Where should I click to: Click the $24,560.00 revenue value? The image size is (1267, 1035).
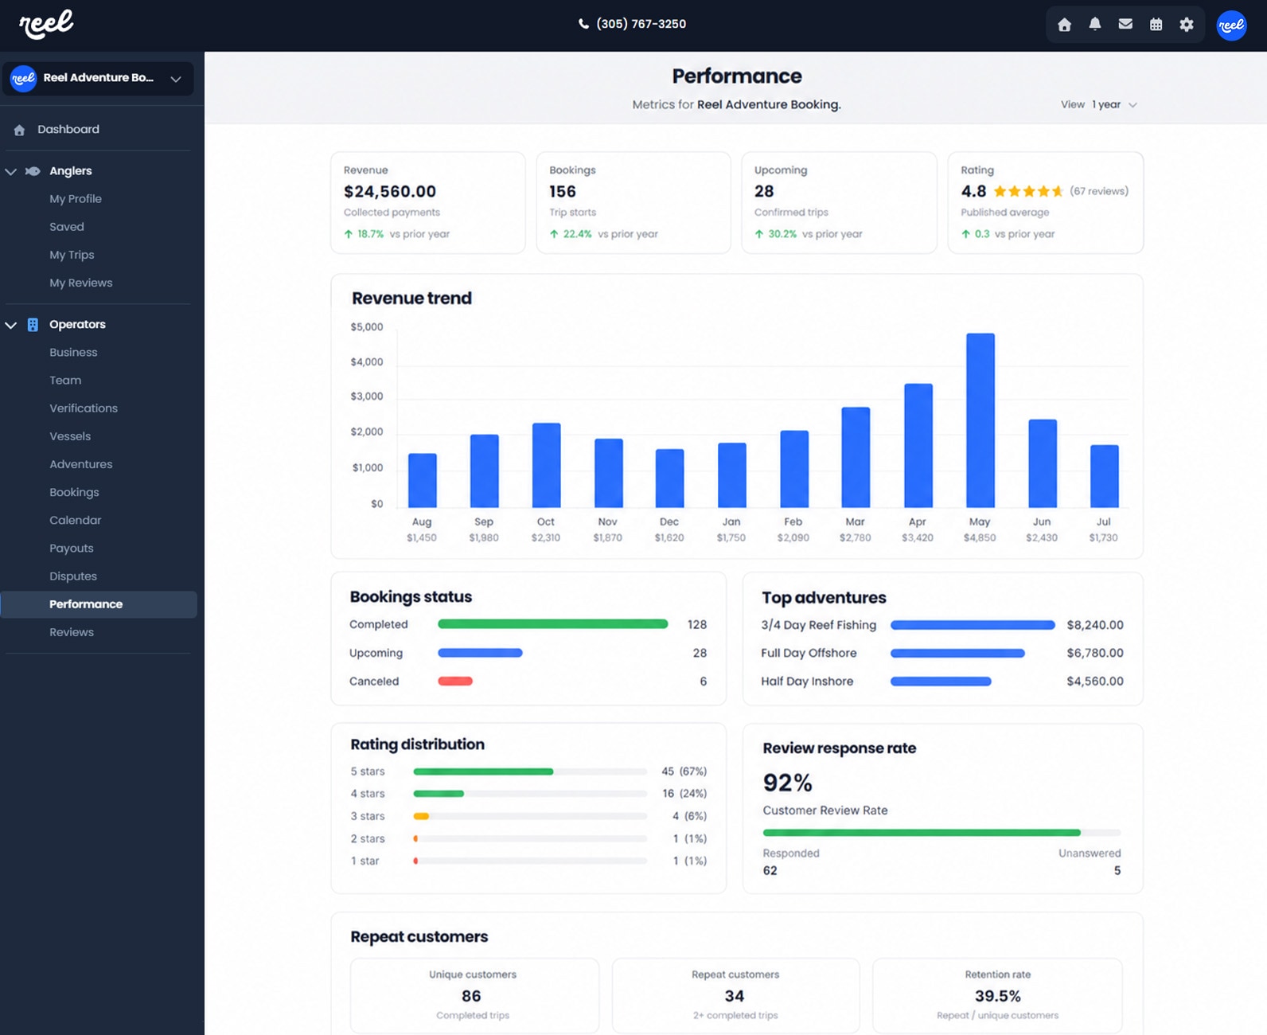390,191
